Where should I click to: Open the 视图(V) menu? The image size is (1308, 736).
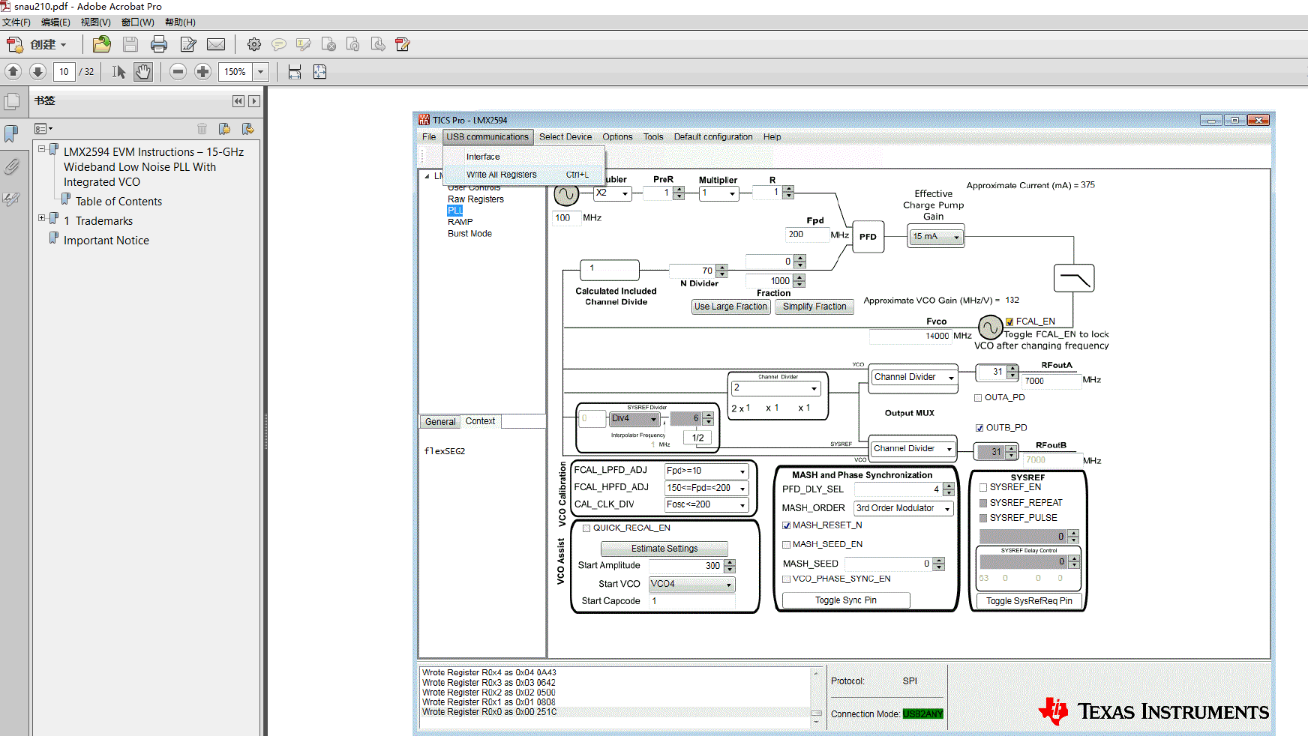pos(95,22)
